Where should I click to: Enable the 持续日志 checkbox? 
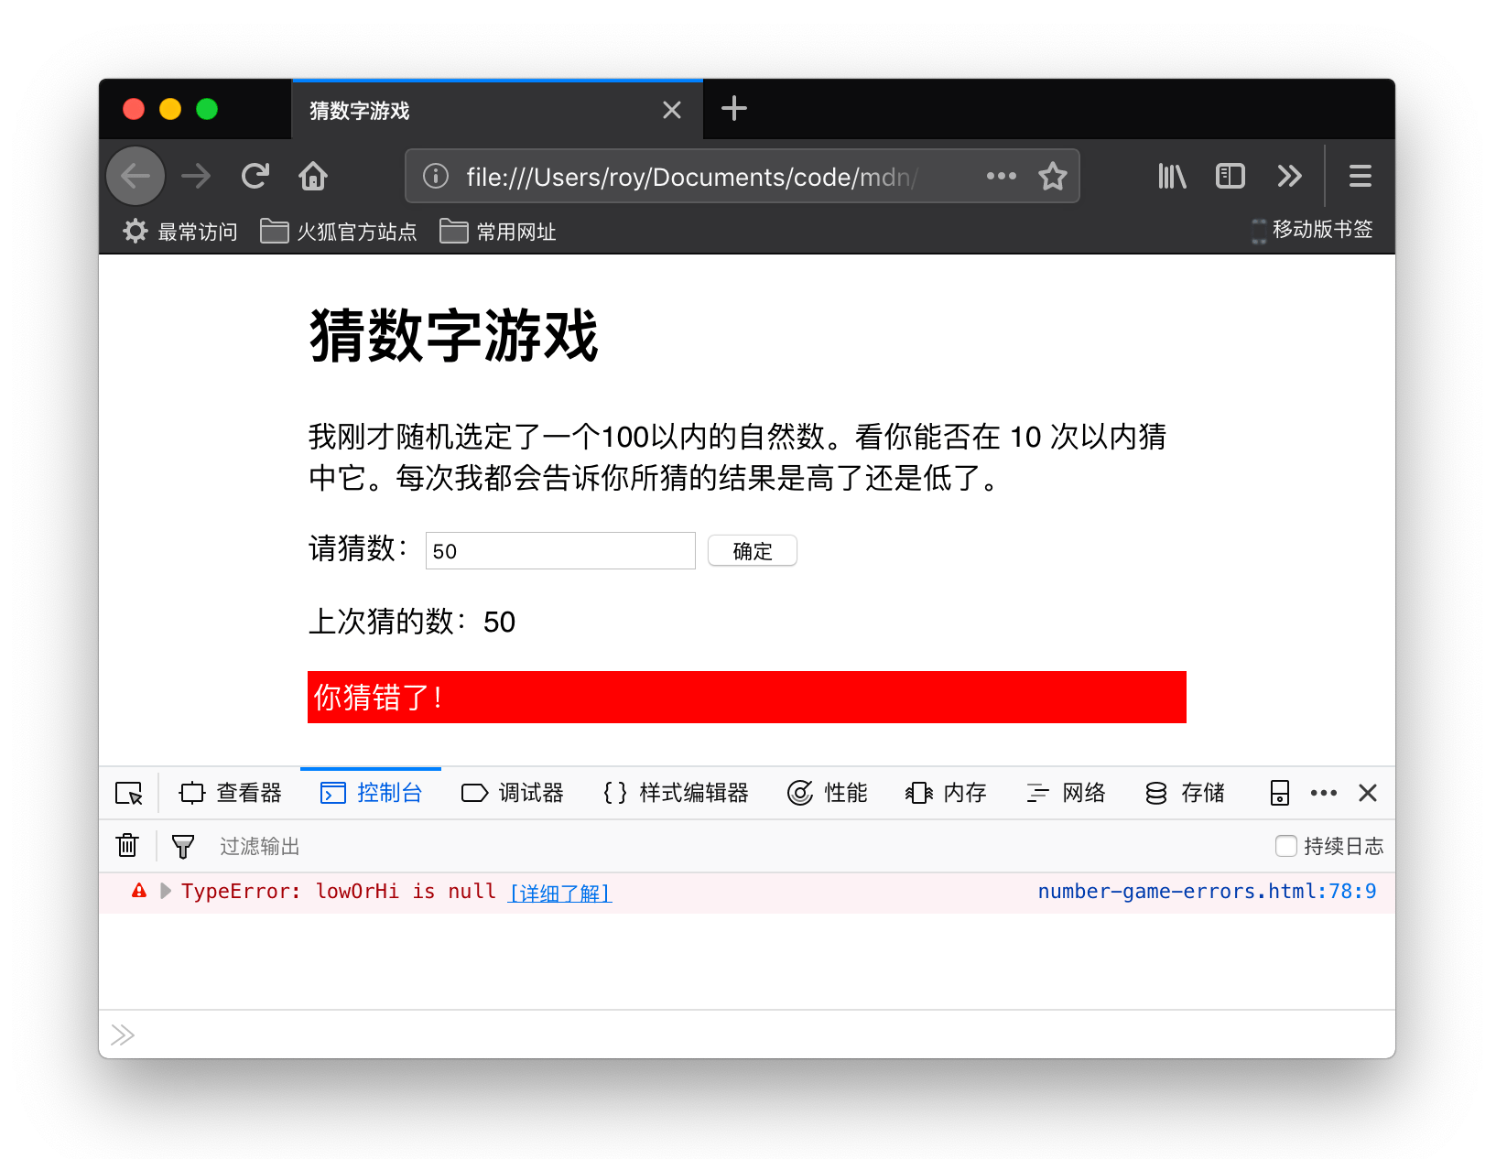[x=1286, y=846]
